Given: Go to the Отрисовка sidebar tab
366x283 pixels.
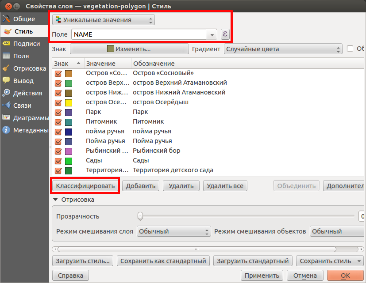Looking at the screenshot, I should (24, 68).
